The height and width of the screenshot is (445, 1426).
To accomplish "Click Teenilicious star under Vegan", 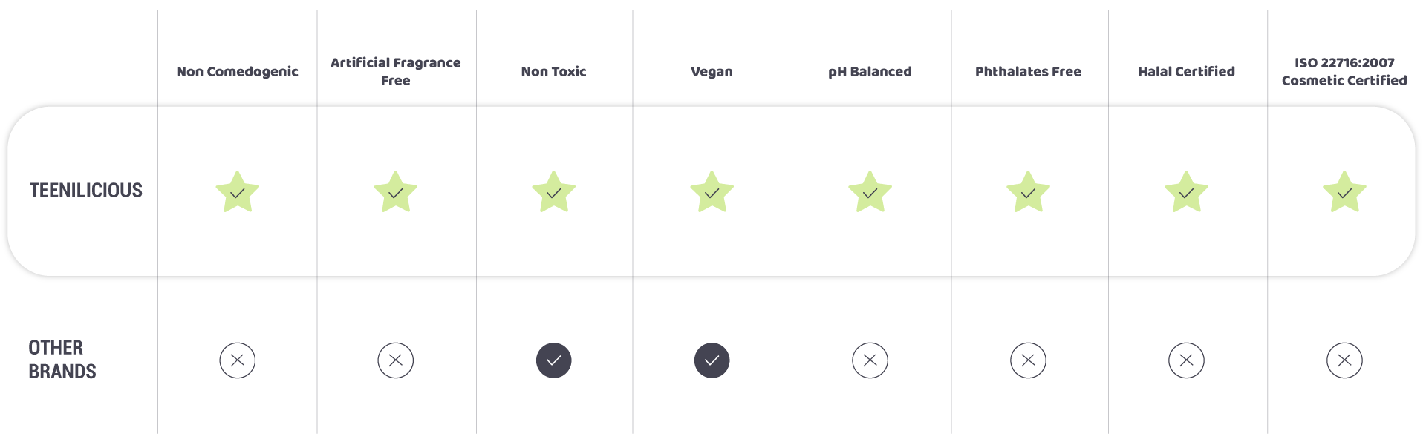I will (712, 192).
